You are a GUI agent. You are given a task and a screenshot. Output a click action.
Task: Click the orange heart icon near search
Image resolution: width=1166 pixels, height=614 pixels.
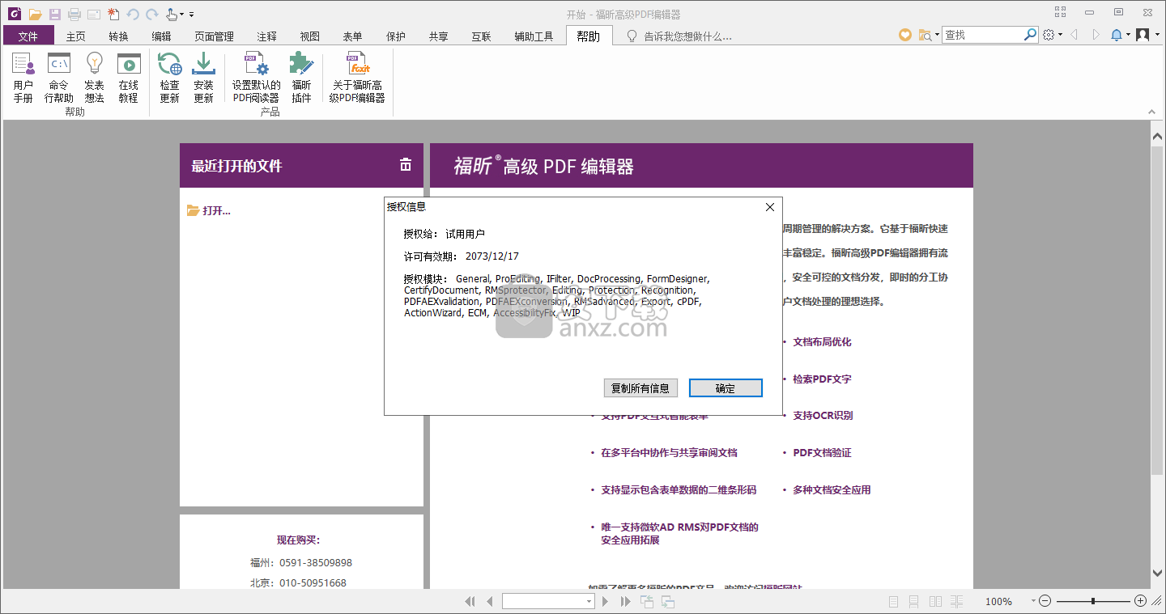tap(905, 35)
